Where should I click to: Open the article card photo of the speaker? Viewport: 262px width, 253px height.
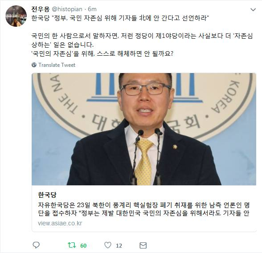point(144,129)
